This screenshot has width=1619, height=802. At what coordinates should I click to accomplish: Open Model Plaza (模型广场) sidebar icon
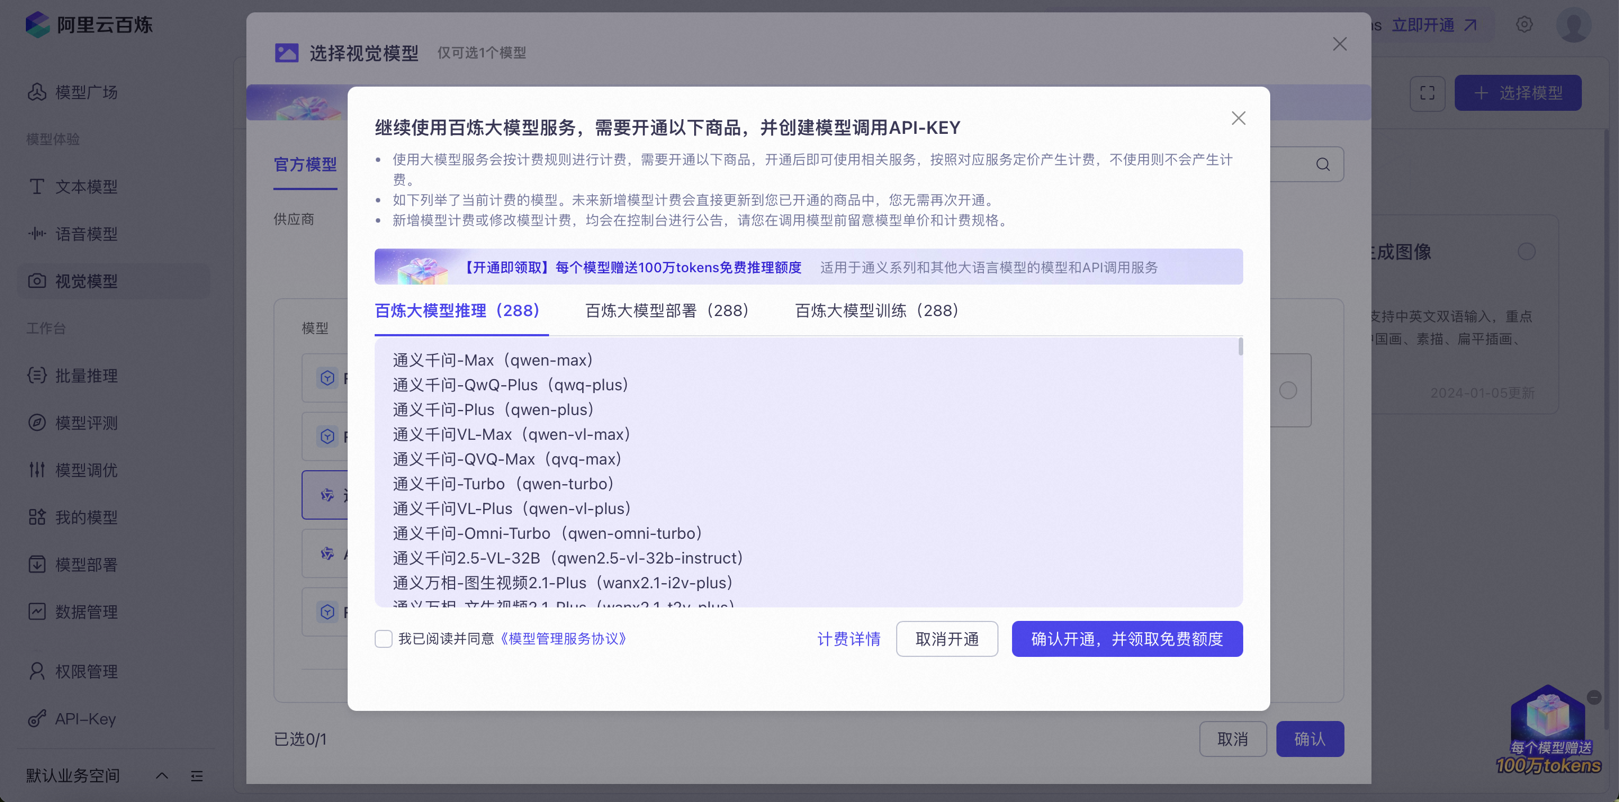pos(37,92)
